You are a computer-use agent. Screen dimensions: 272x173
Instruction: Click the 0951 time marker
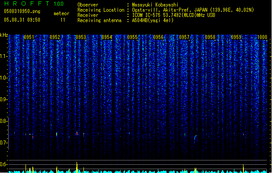point(29,37)
